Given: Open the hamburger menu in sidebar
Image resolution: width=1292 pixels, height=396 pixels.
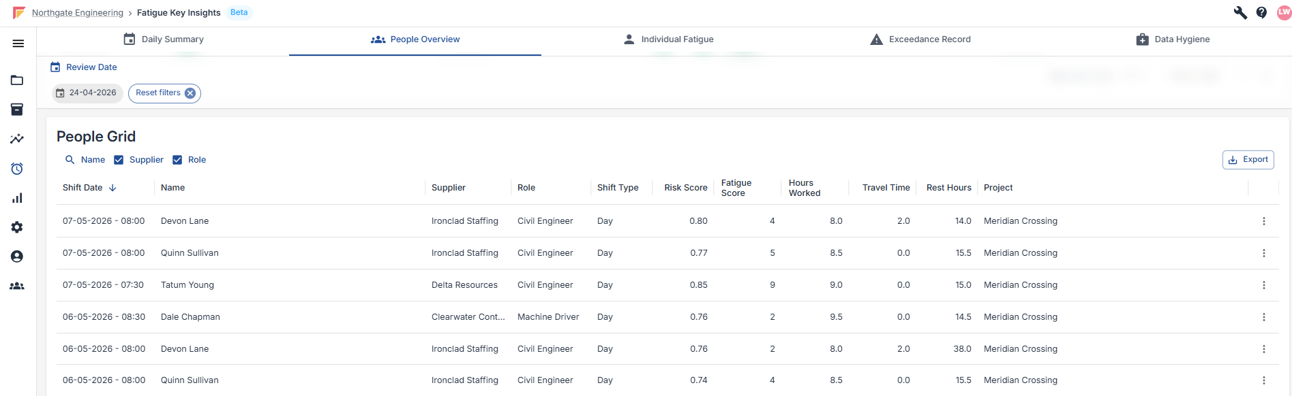Looking at the screenshot, I should (x=18, y=44).
